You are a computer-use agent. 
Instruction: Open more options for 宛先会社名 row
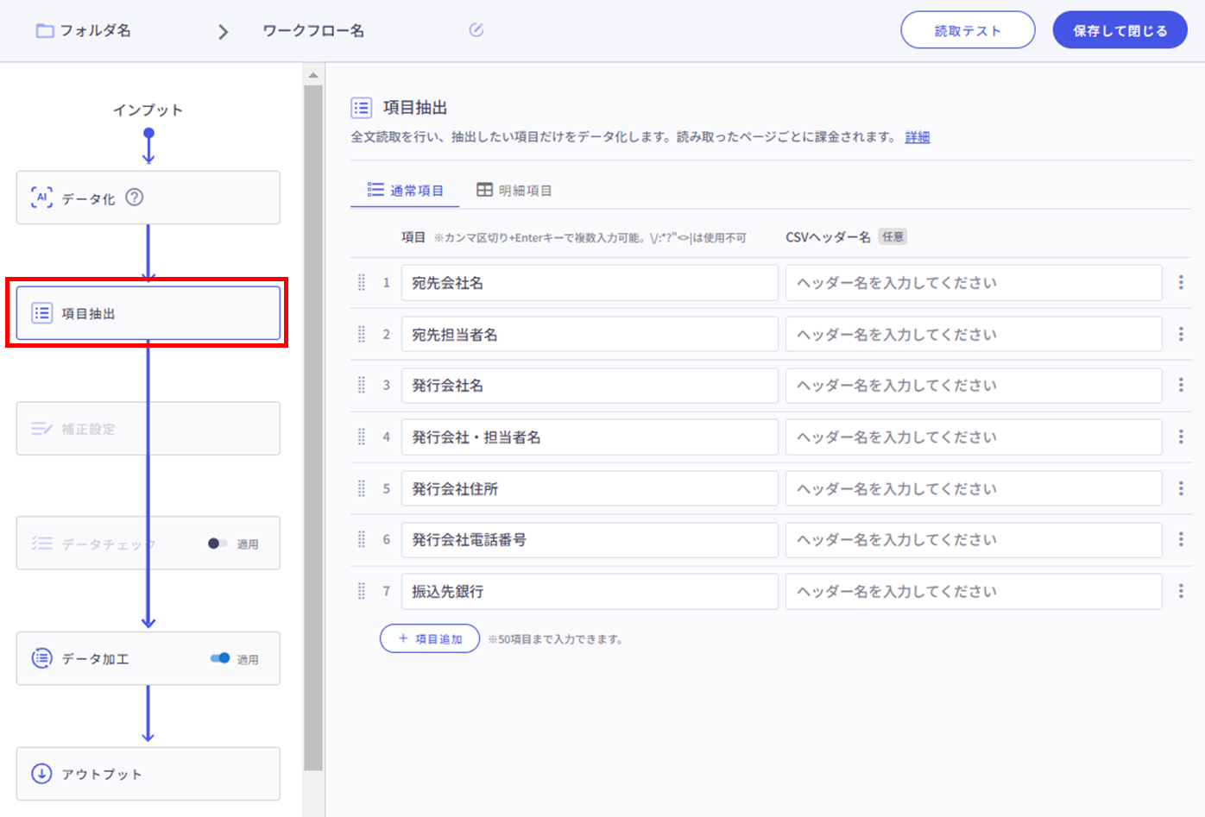click(x=1181, y=282)
